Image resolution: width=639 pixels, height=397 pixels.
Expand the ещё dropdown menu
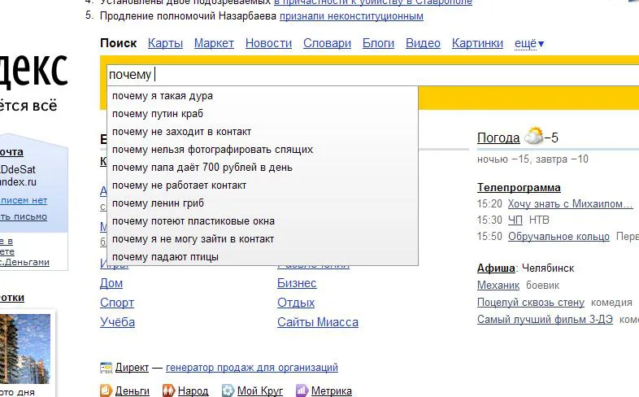(529, 43)
